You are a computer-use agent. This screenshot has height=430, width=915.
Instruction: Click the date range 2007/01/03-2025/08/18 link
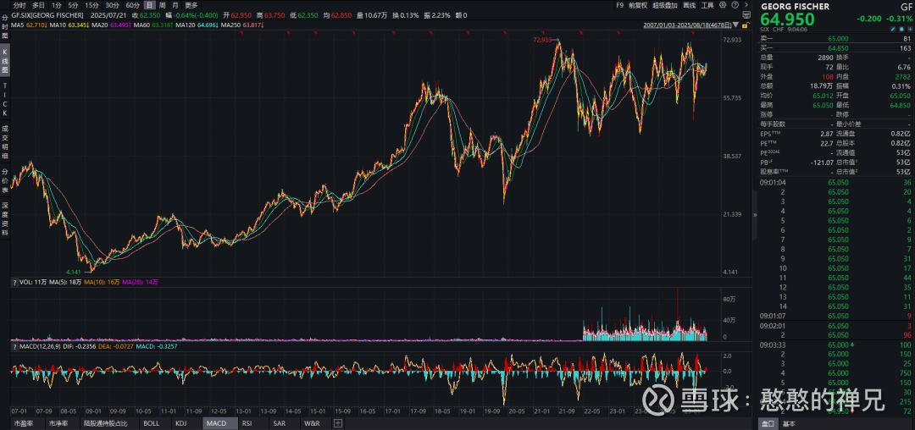[x=687, y=25]
